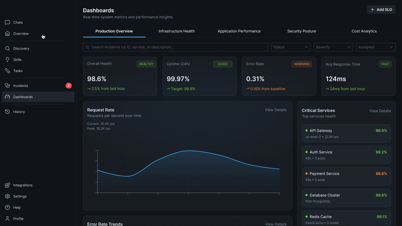402x226 pixels.
Task: Switch to the Infrastructure Health tab
Action: click(x=177, y=31)
